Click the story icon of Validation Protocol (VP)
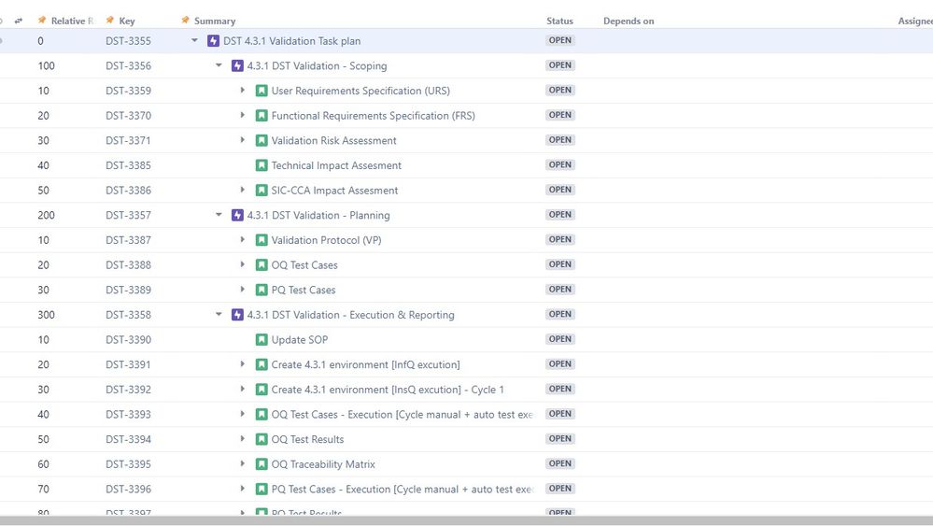Image resolution: width=933 pixels, height=526 pixels. tap(262, 240)
